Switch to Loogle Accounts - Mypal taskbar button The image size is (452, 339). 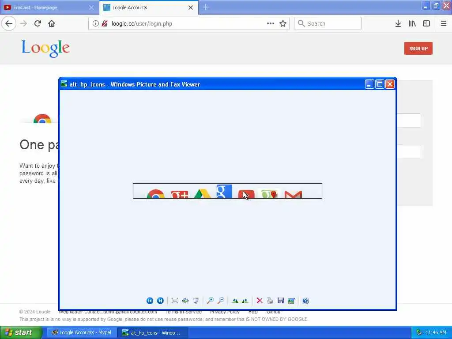82,332
